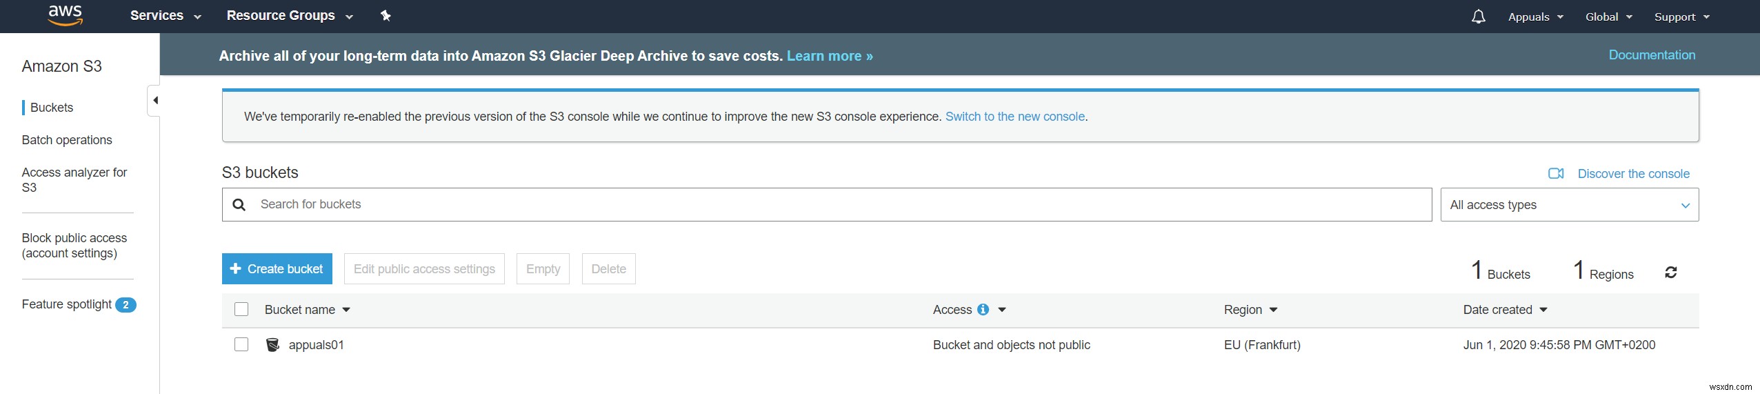Viewport: 1760px width, 394px height.
Task: Open Feature spotlight in sidebar
Action: click(67, 304)
